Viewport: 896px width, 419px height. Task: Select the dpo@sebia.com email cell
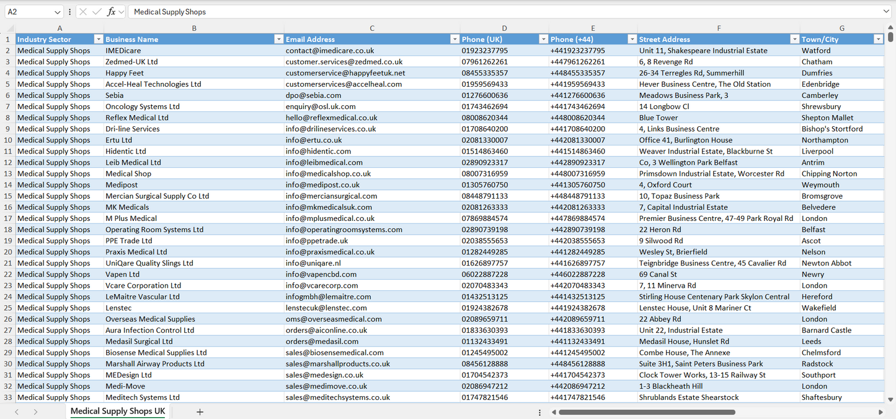click(372, 95)
